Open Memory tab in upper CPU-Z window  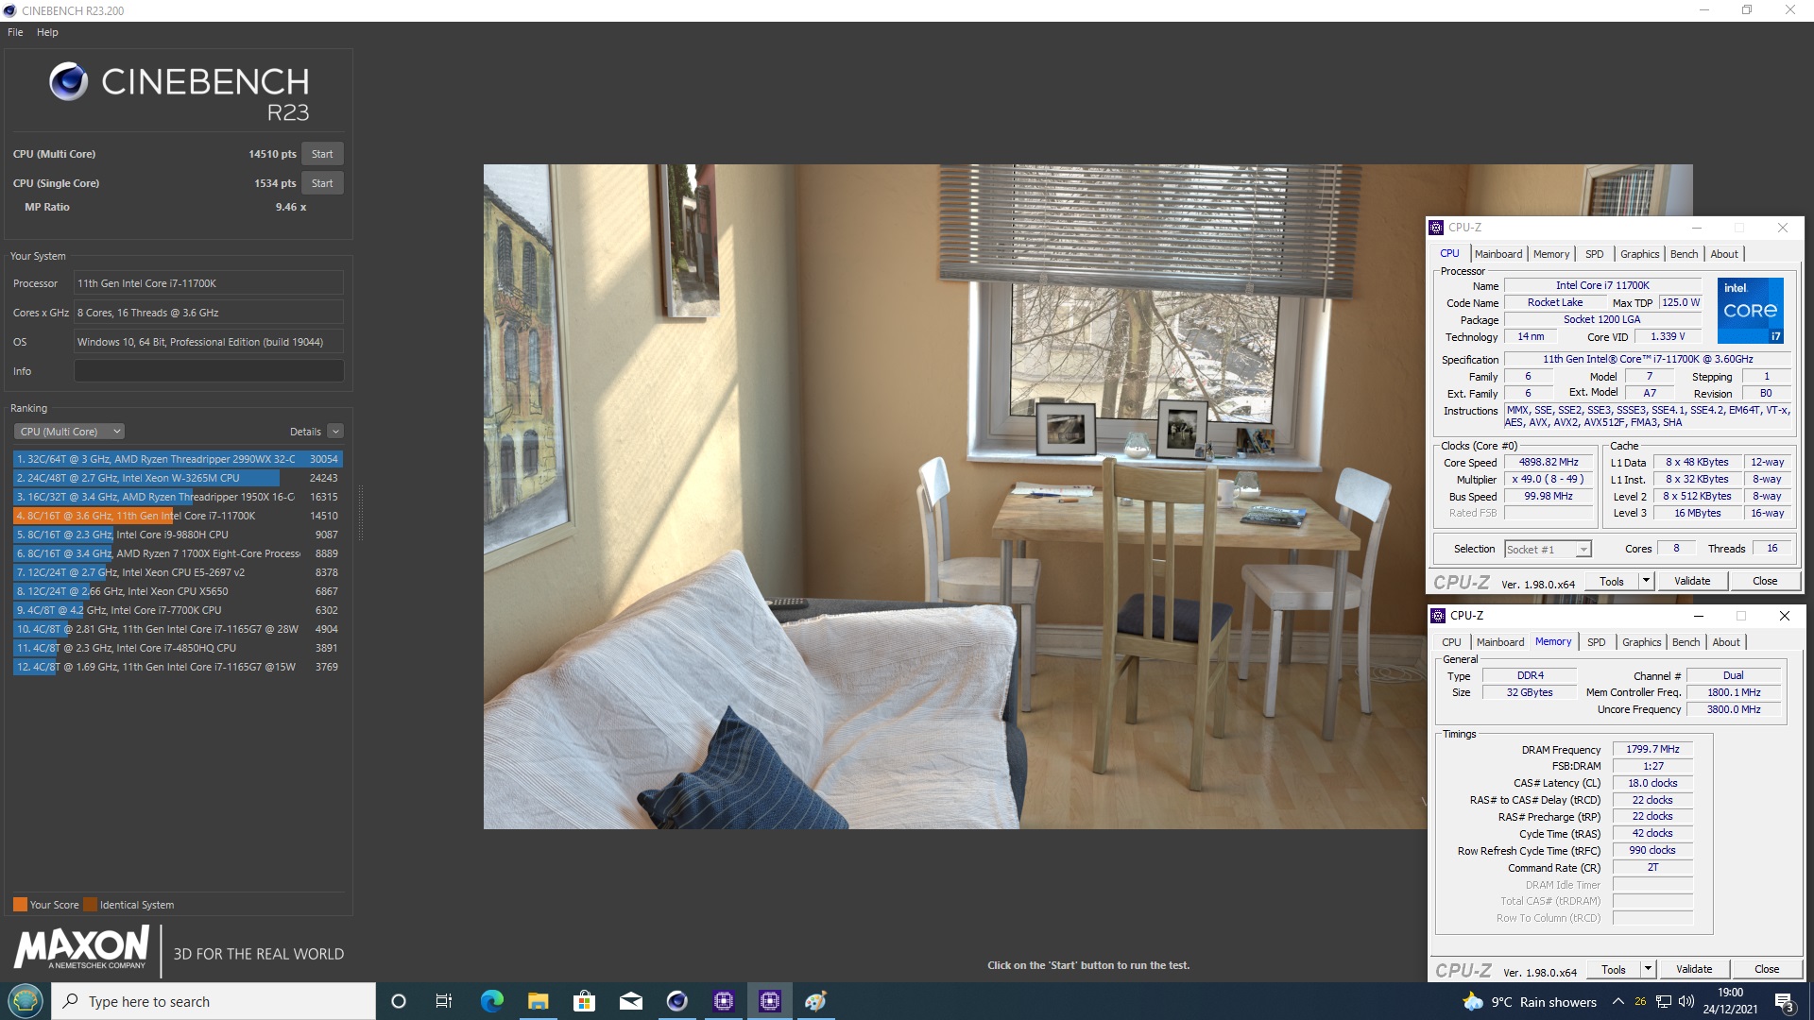click(1551, 254)
